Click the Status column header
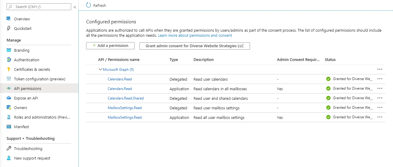Image resolution: width=393 pixels, height=167 pixels. (330, 59)
